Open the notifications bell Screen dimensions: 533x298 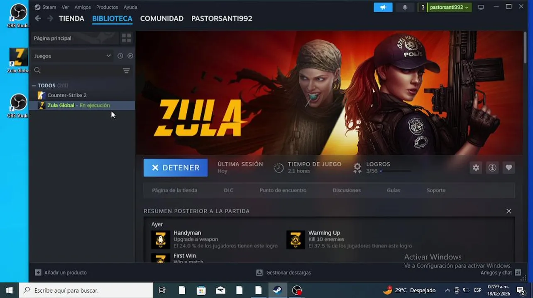(405, 7)
